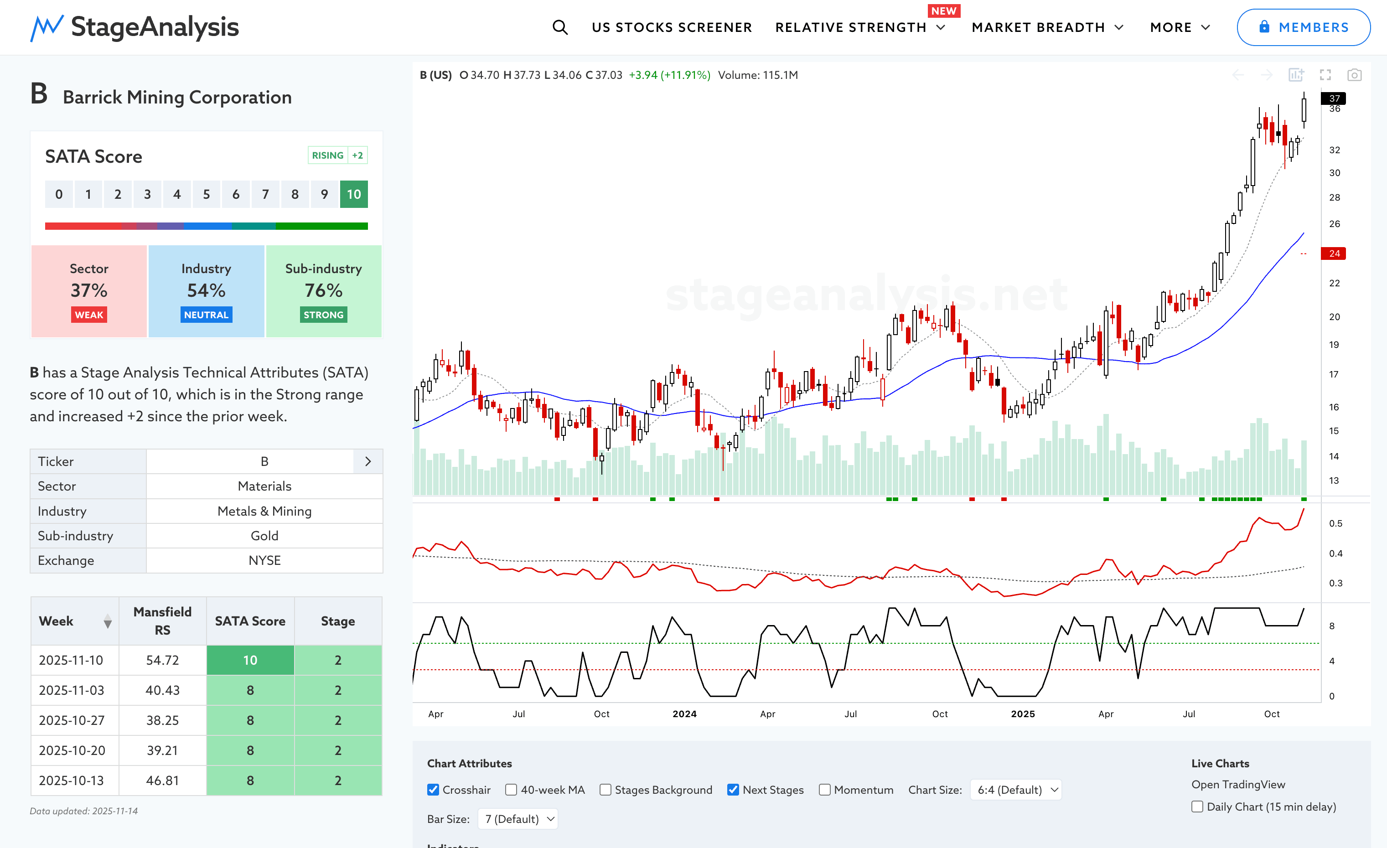Click the Members button
The height and width of the screenshot is (848, 1387).
coord(1303,27)
